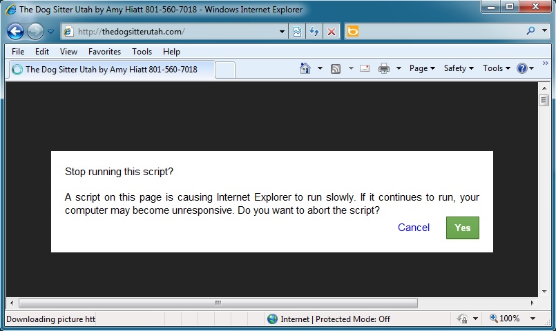
Task: Expand the Print options dropdown arrow
Action: pos(399,68)
